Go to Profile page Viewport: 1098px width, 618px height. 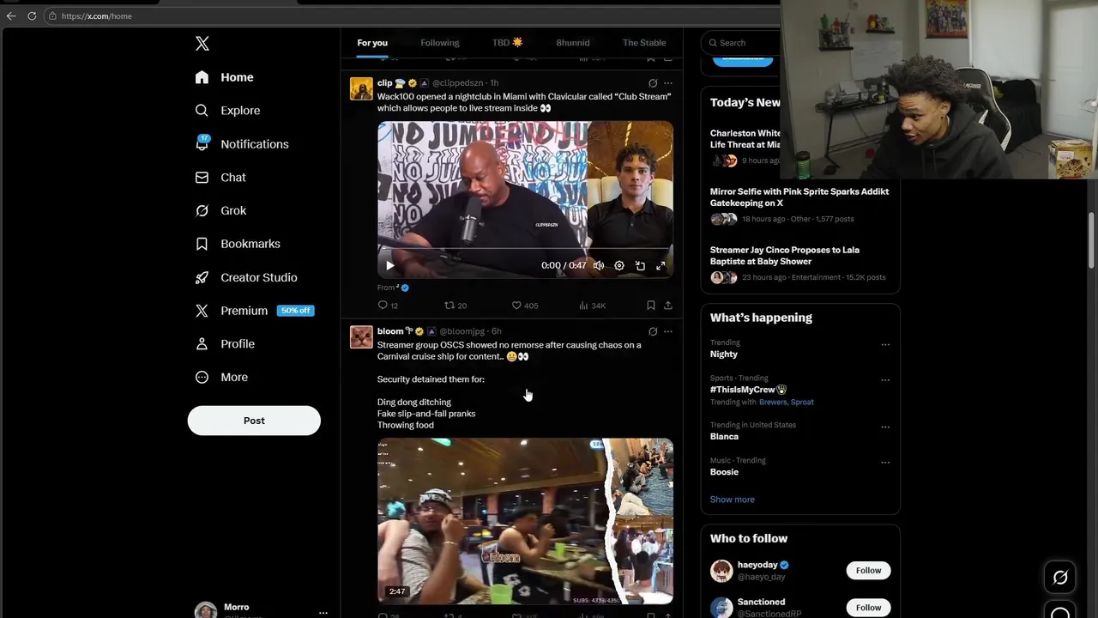(x=226, y=344)
